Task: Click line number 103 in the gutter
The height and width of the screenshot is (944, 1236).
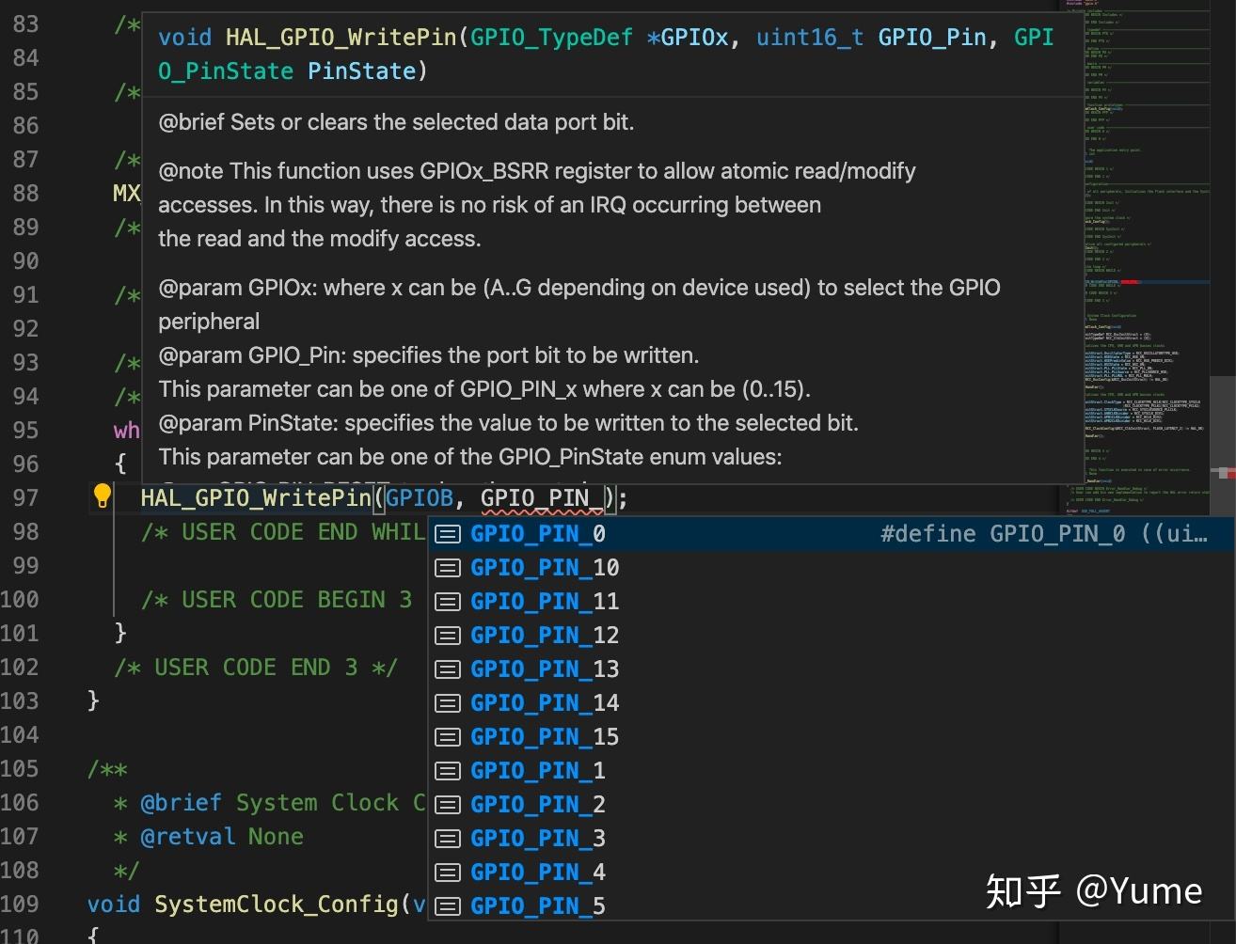Action: pyautogui.click(x=20, y=700)
